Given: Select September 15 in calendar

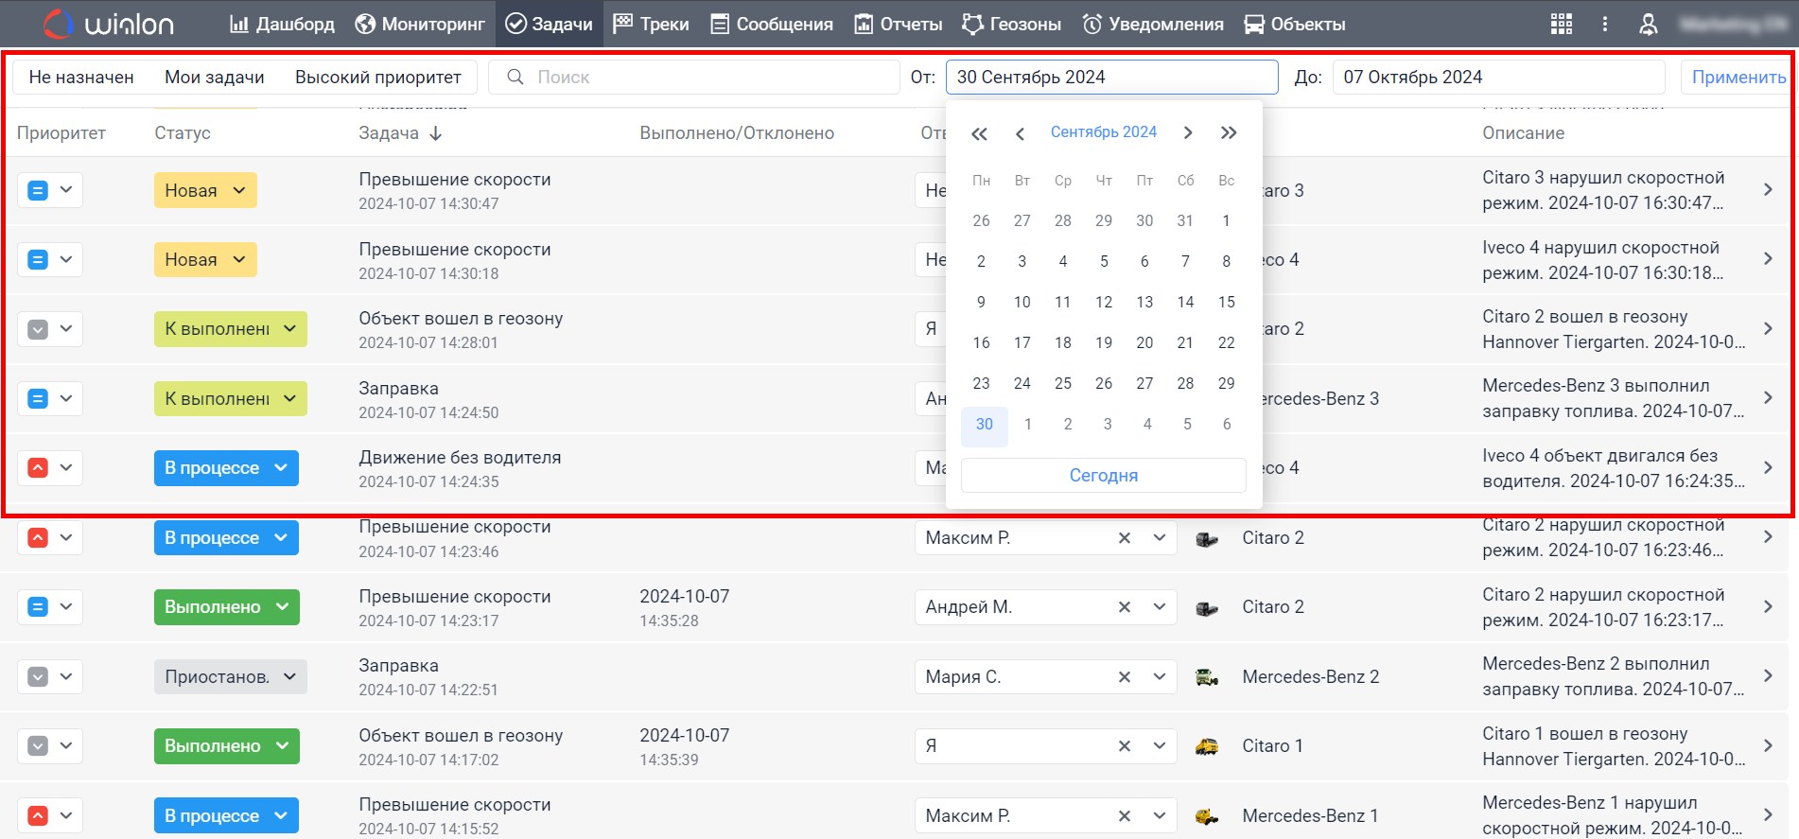Looking at the screenshot, I should [1226, 302].
